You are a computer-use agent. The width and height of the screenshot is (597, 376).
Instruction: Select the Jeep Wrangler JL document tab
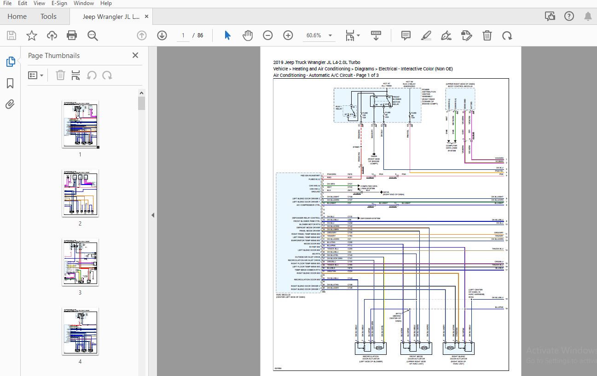[110, 17]
